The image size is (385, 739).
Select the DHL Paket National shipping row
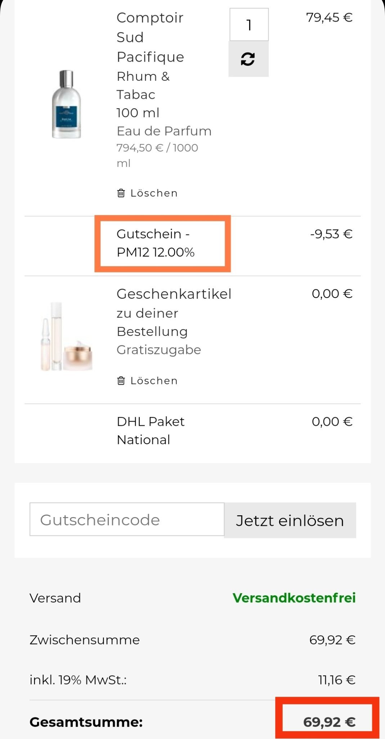pyautogui.click(x=151, y=430)
